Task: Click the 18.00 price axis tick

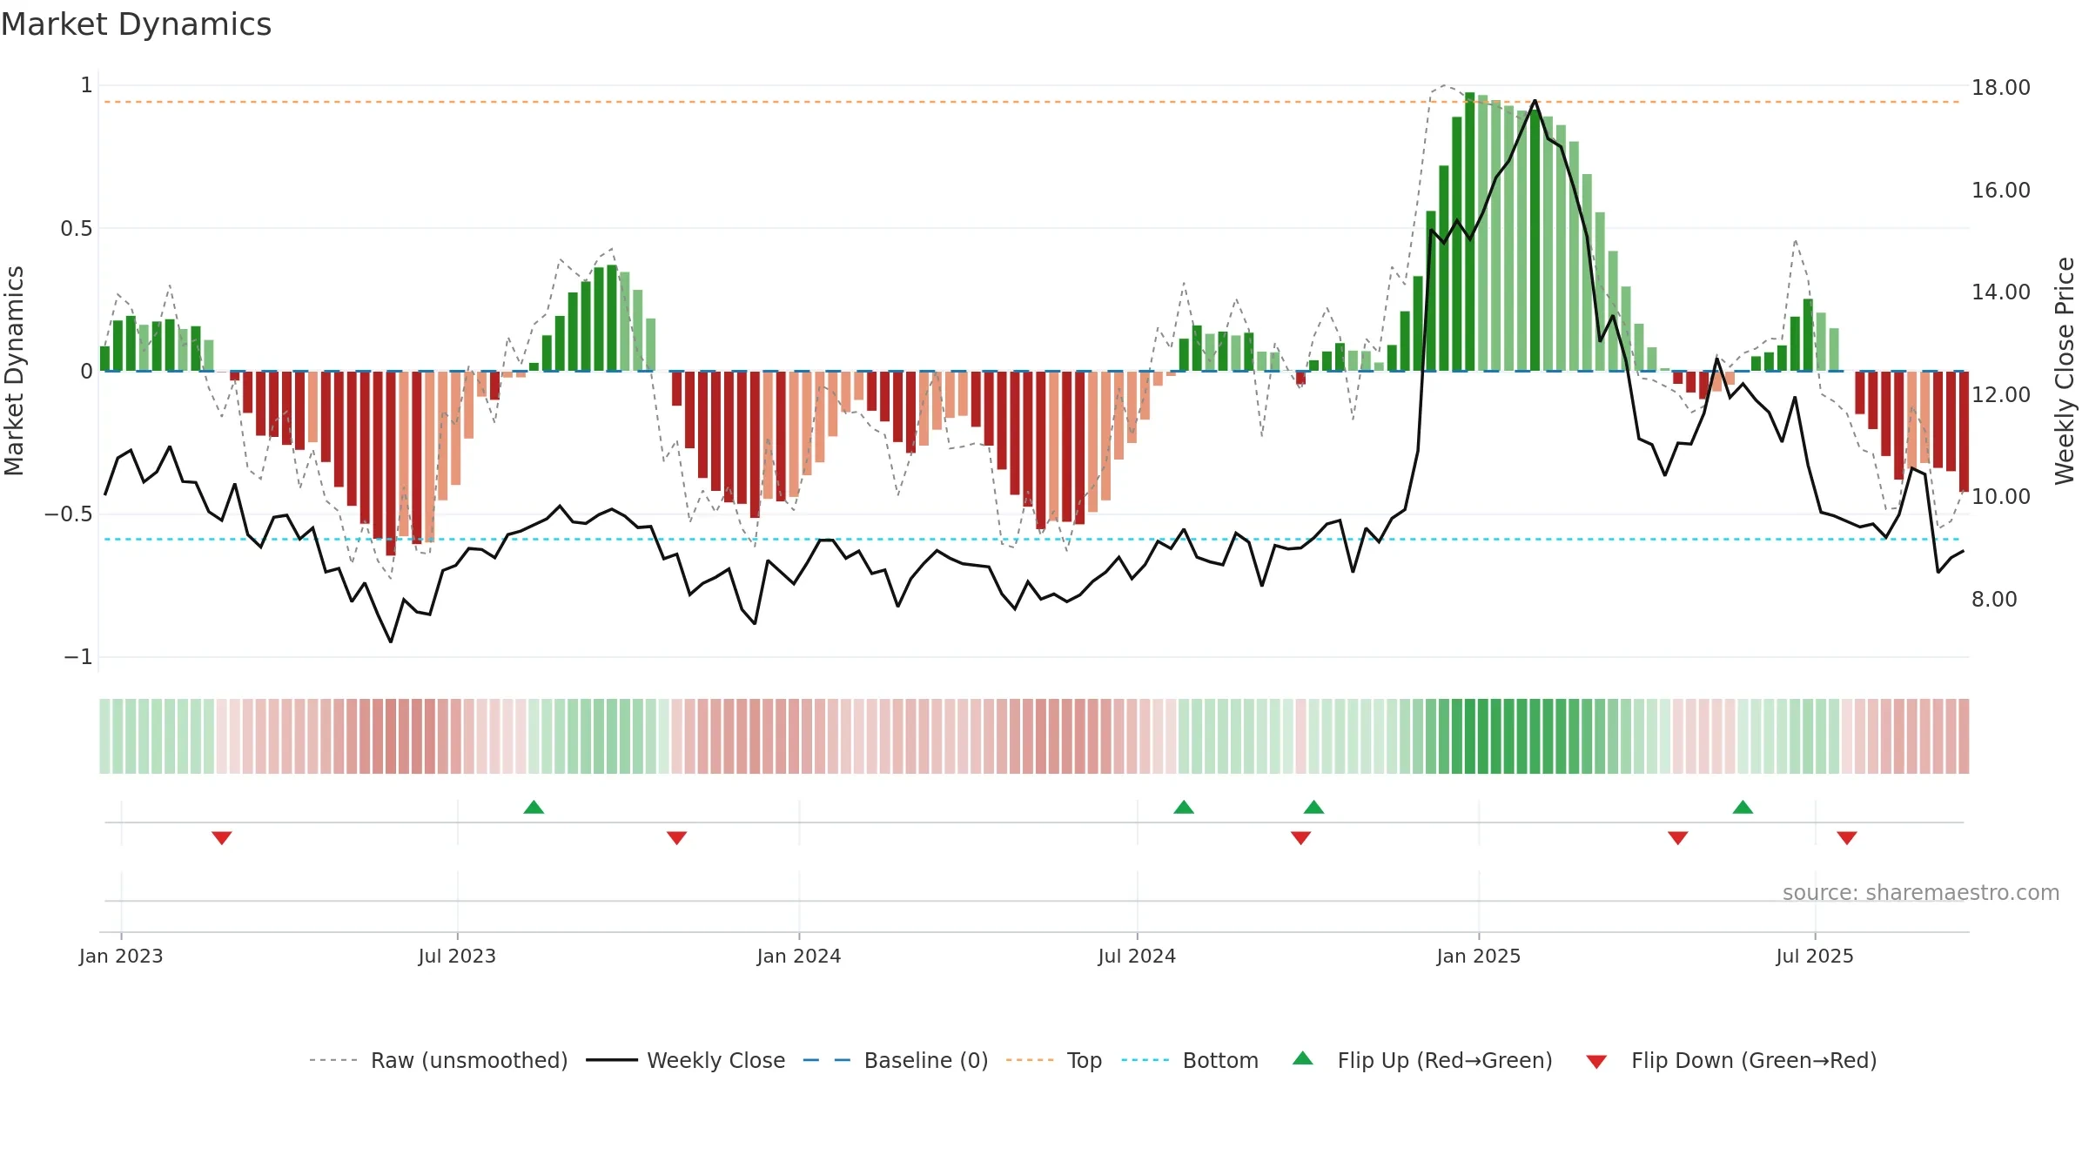Action: click(2001, 87)
